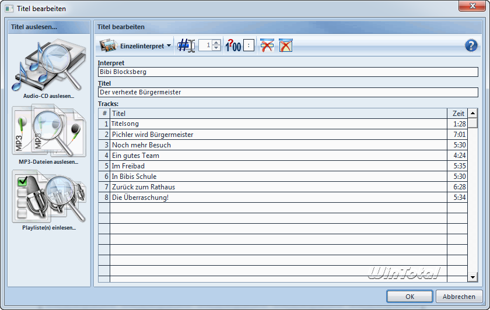The height and width of the screenshot is (310, 490).
Task: Click the Abbrechen button
Action: [459, 296]
